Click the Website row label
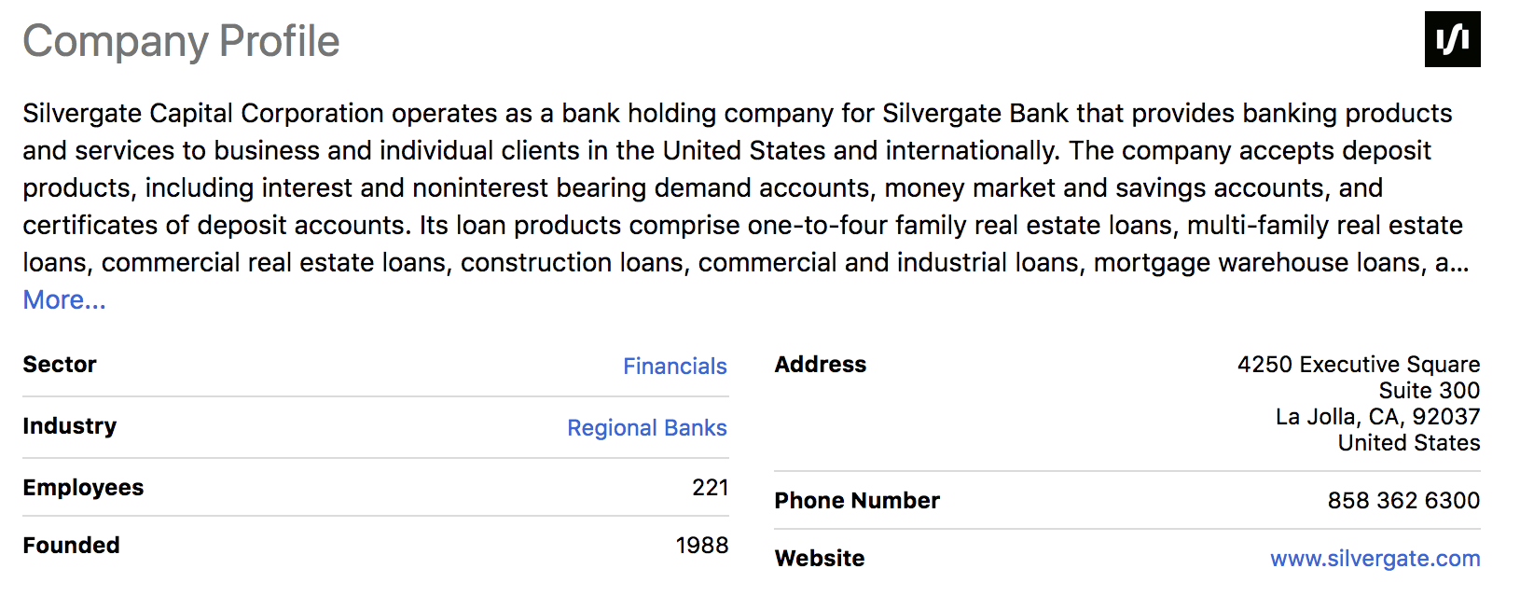This screenshot has width=1520, height=610. pyautogui.click(x=819, y=559)
